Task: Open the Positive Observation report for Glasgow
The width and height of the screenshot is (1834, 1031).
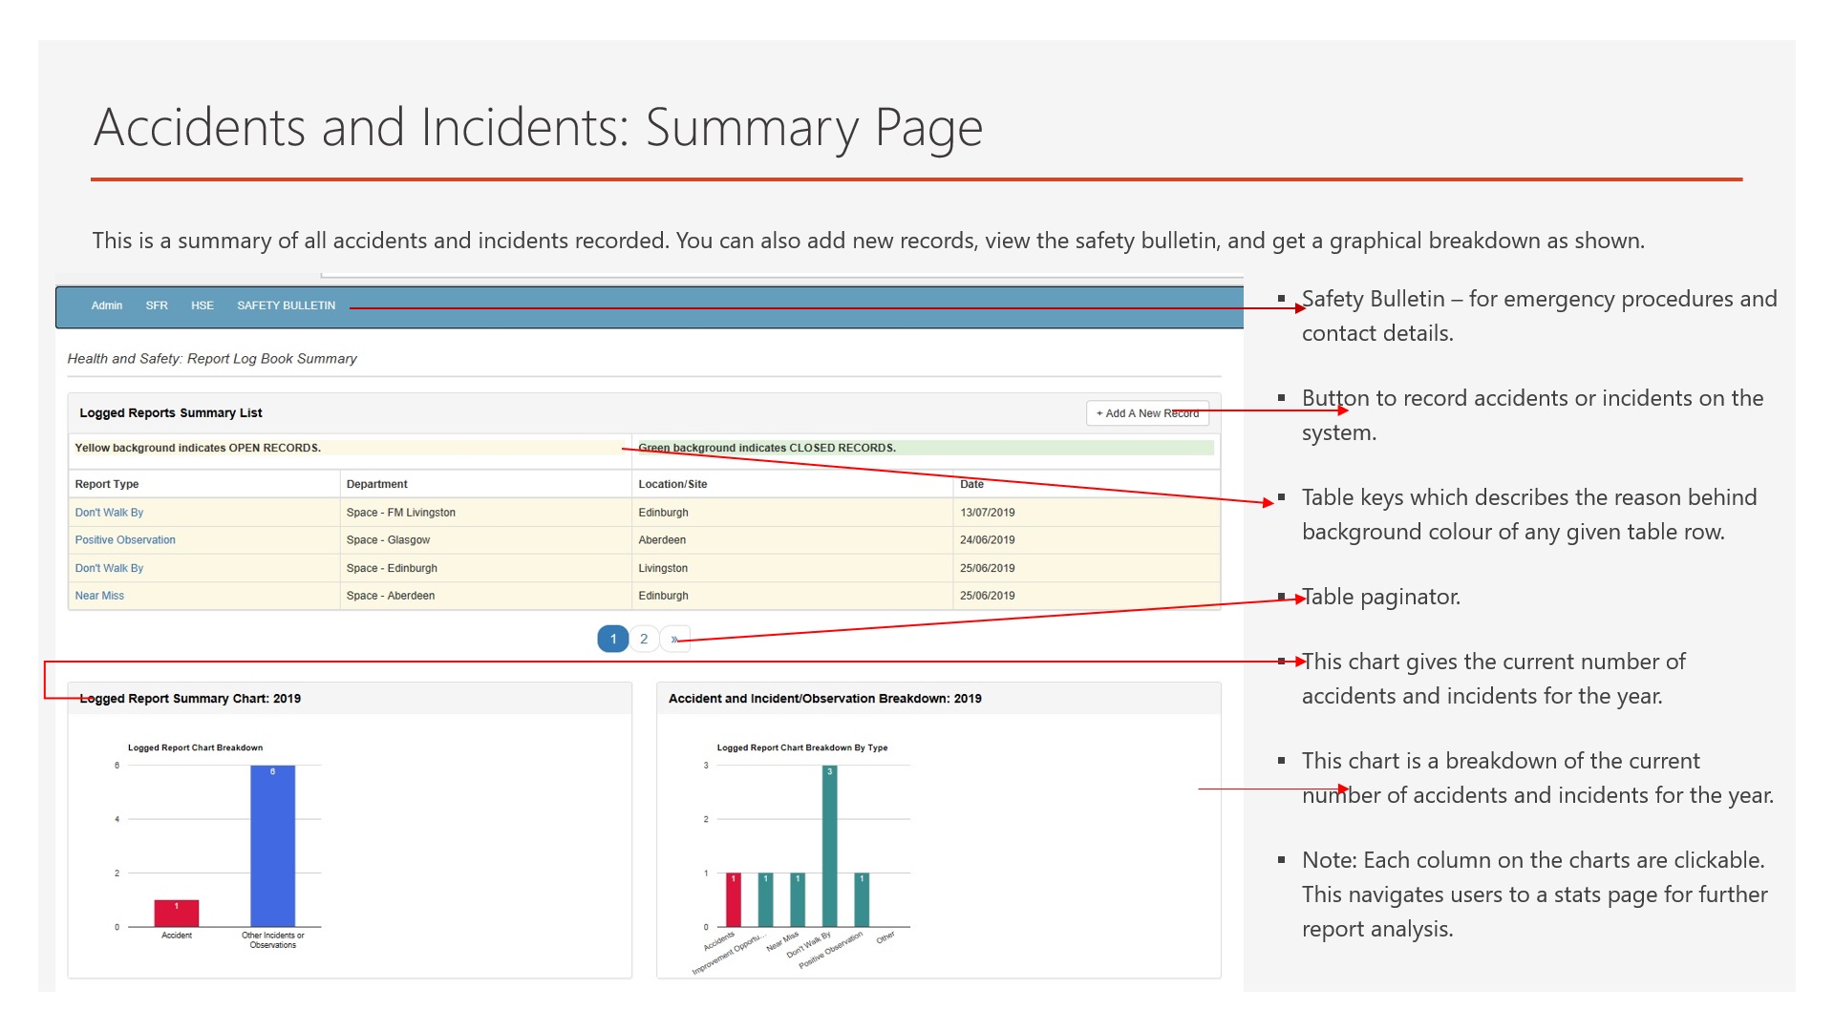Action: pyautogui.click(x=124, y=539)
